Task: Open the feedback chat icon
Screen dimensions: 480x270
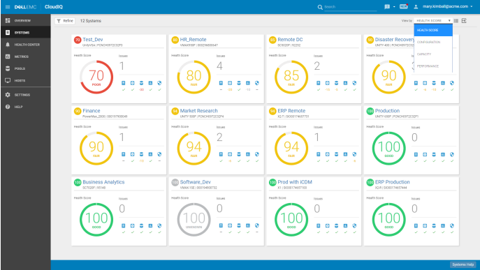Action: click(387, 7)
